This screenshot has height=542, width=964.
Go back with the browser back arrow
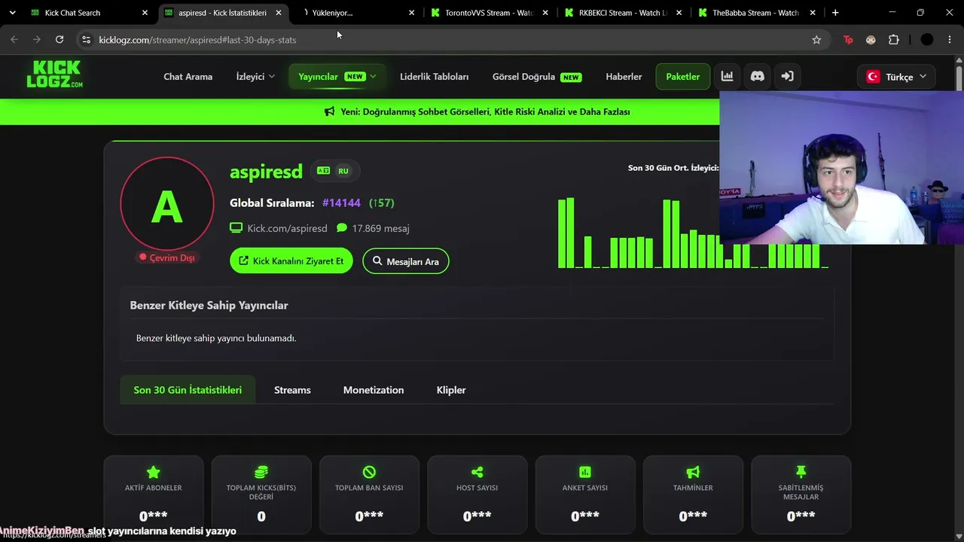[14, 40]
